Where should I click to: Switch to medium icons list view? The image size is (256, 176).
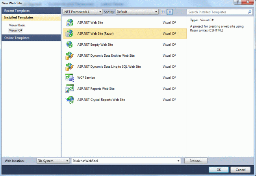pyautogui.click(x=170, y=12)
